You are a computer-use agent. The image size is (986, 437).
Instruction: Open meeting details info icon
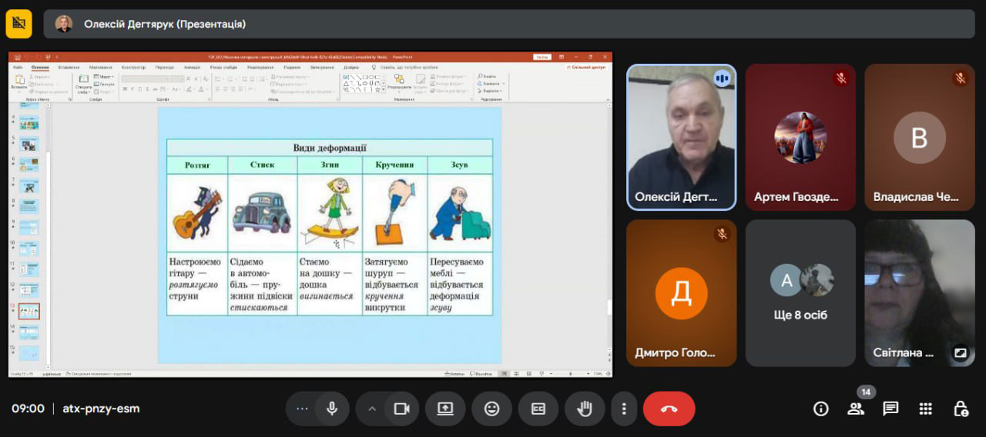click(821, 409)
